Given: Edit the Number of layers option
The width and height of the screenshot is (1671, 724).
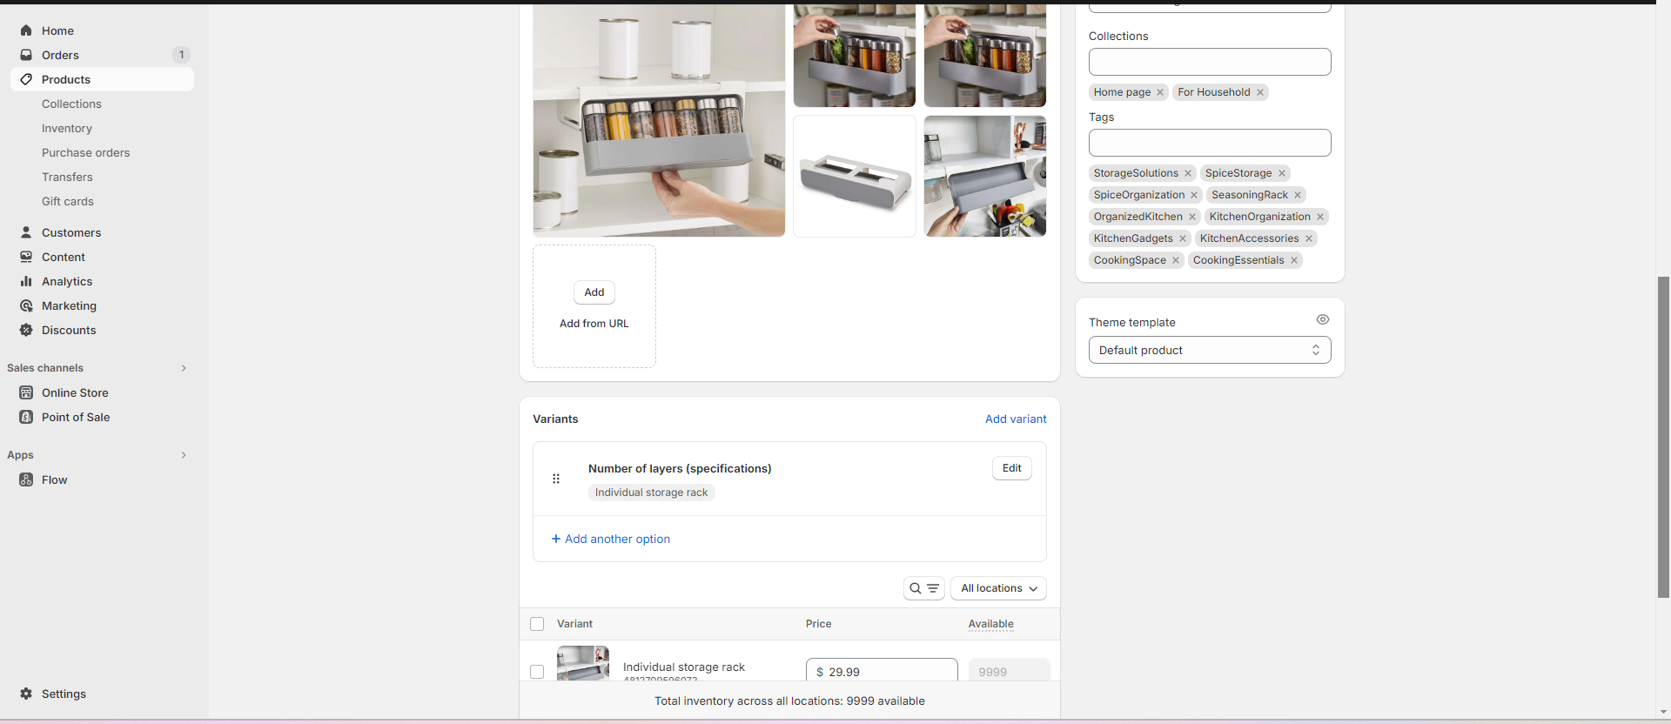Looking at the screenshot, I should point(1011,468).
